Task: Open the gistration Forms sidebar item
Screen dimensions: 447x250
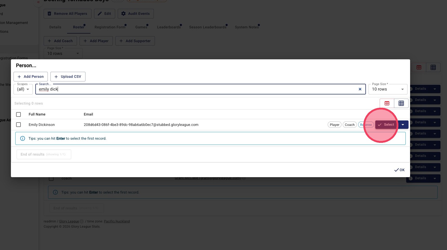Action: 14,58
